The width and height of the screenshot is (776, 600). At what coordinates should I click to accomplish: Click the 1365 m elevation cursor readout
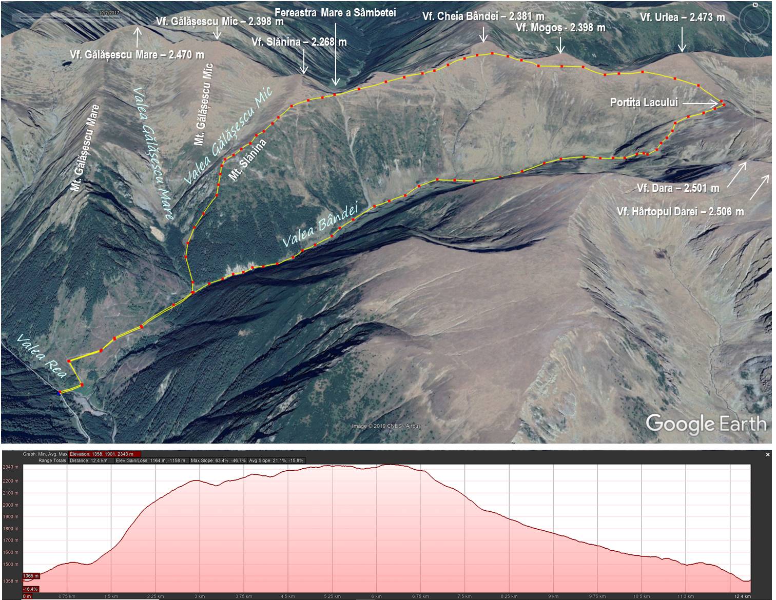[31, 577]
